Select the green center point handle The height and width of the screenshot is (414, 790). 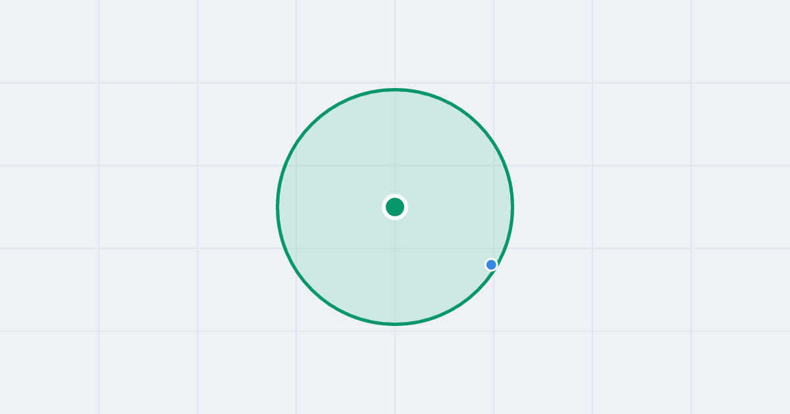(395, 207)
